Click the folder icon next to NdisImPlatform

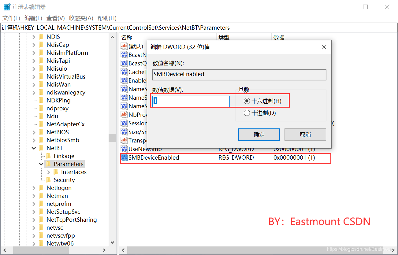[41, 53]
